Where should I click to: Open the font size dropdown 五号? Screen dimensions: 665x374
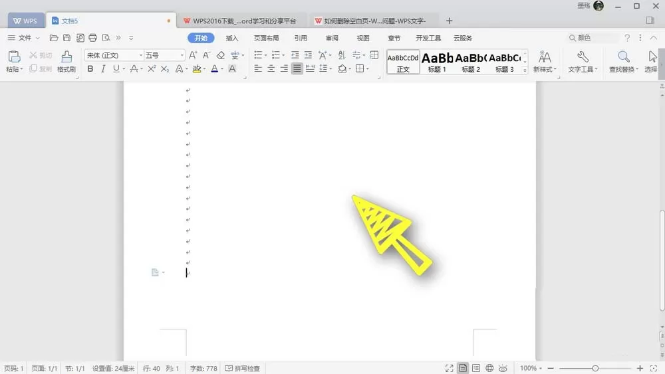pyautogui.click(x=164, y=55)
